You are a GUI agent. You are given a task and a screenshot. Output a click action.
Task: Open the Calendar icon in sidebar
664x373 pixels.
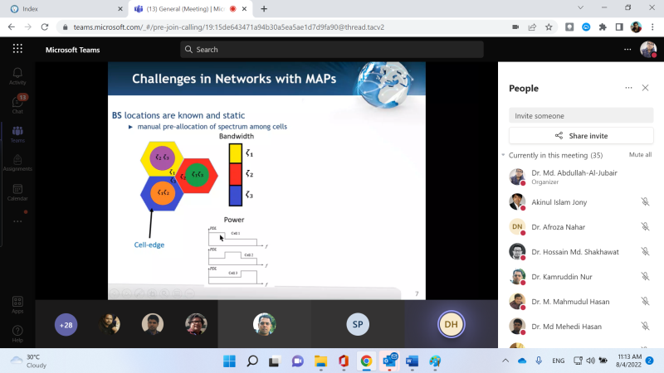[17, 192]
